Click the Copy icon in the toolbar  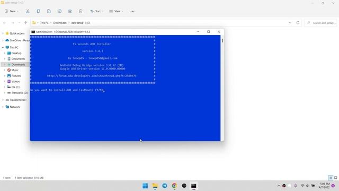point(38,11)
